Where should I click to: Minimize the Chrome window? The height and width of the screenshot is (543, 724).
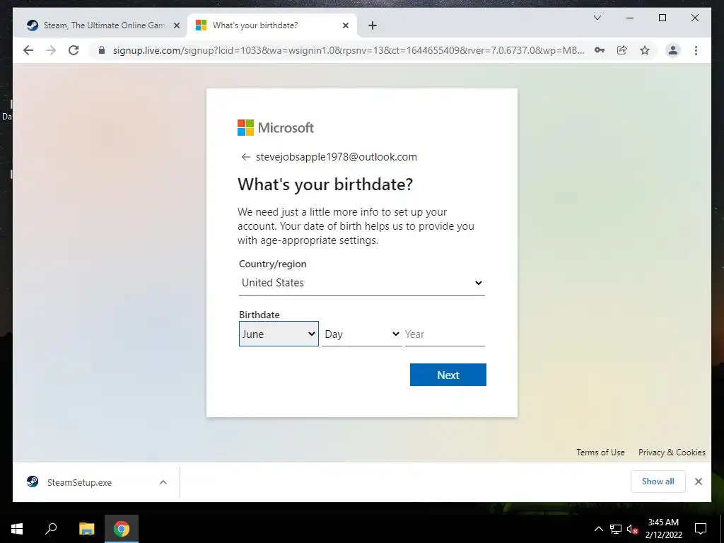[x=630, y=18]
